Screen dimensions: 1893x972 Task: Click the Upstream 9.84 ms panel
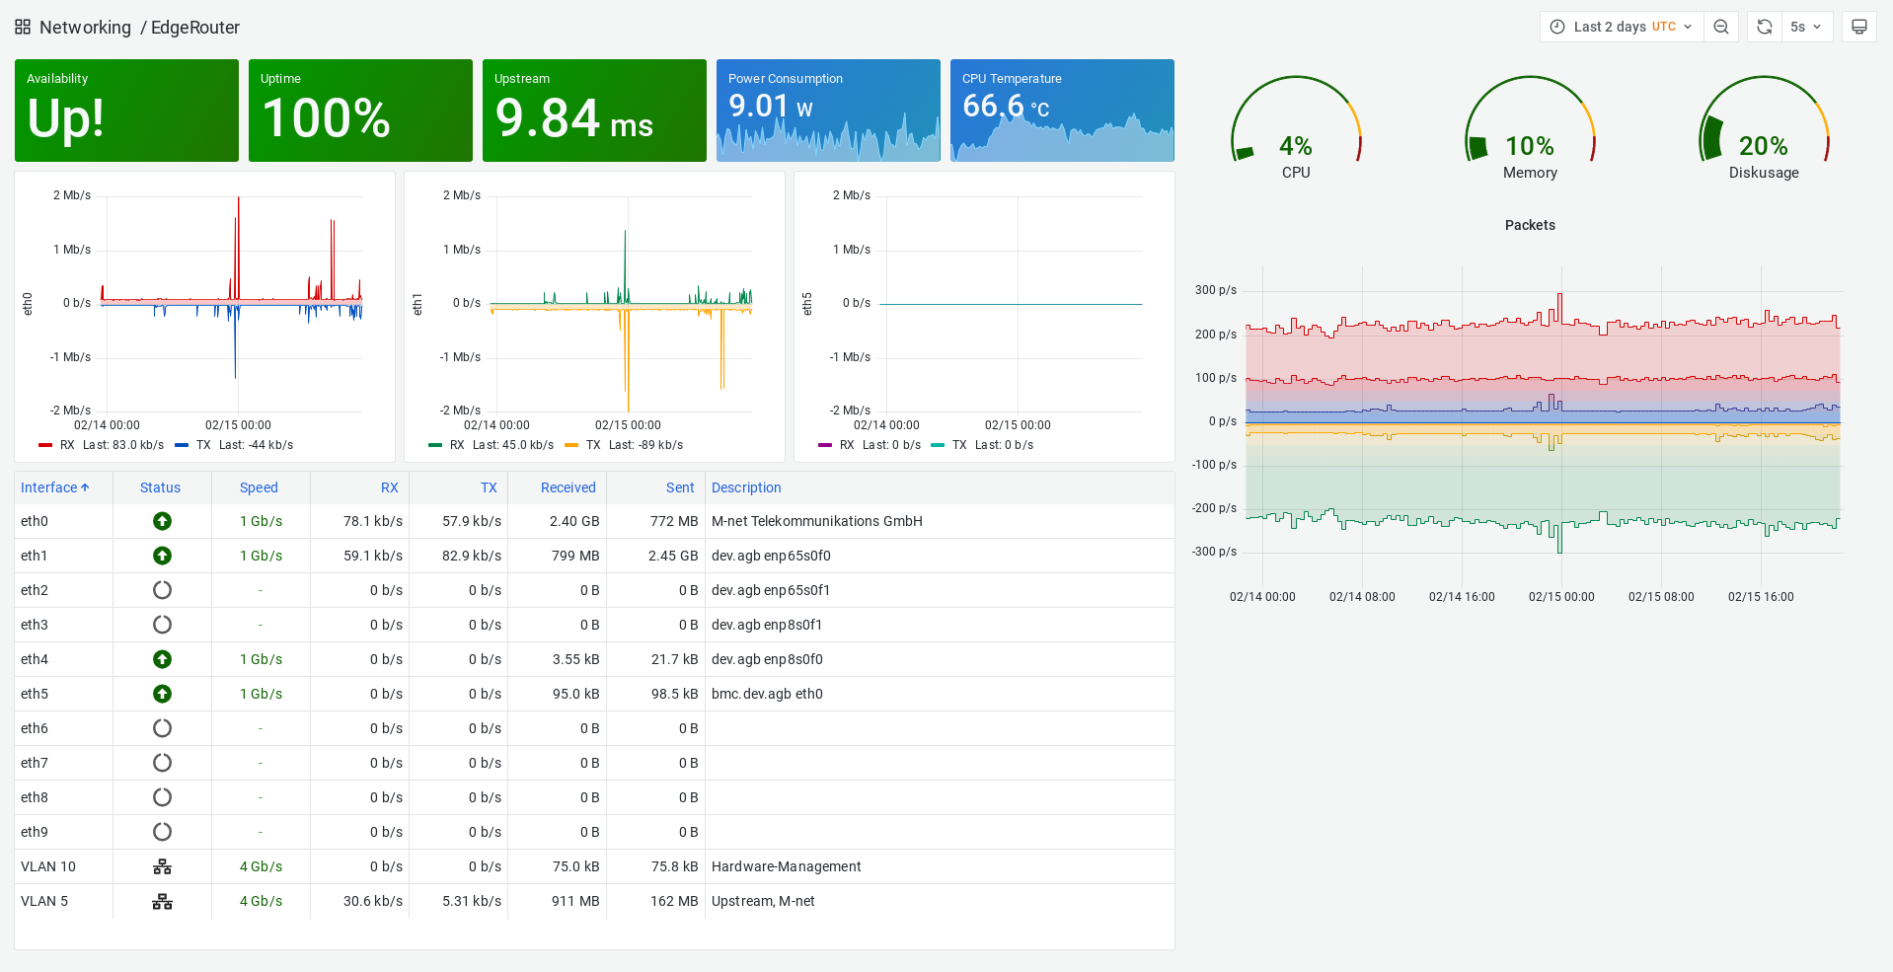(594, 111)
